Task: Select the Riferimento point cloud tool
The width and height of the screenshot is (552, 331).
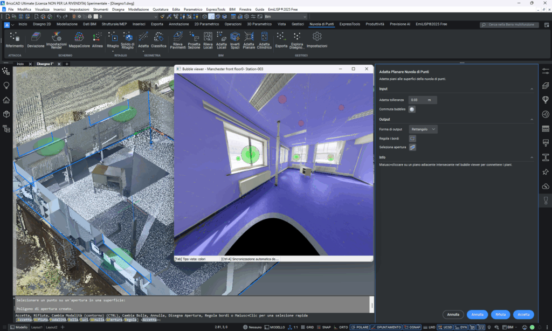Action: pos(15,40)
